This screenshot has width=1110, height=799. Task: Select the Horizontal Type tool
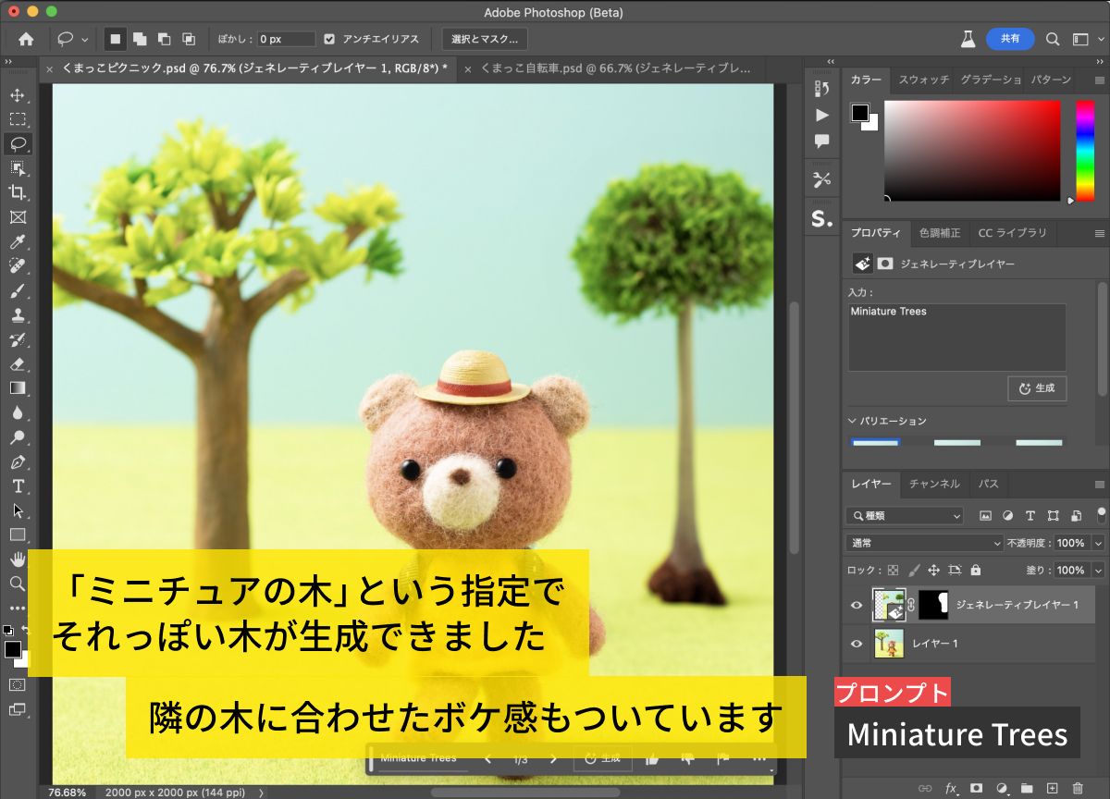coord(18,486)
